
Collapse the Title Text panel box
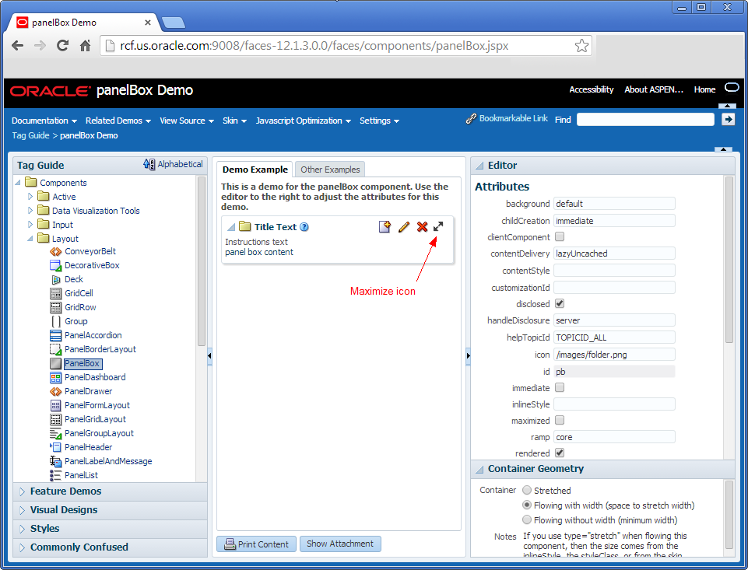coord(231,227)
